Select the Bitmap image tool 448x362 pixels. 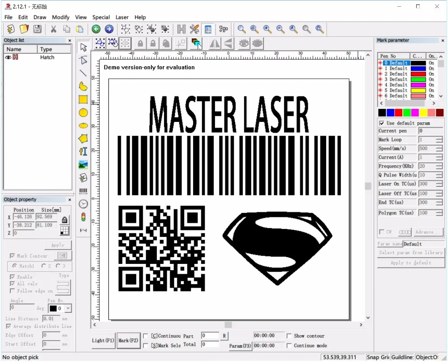click(x=83, y=164)
